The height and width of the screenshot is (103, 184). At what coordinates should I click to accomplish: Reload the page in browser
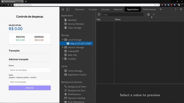click(8, 5)
